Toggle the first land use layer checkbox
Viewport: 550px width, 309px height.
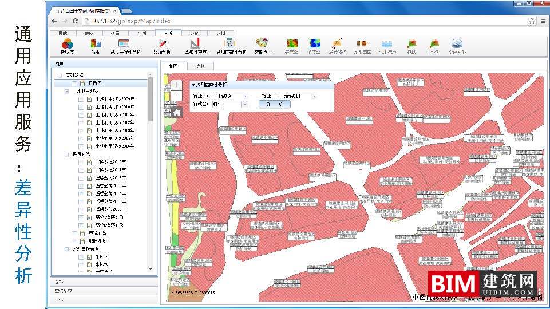pos(81,99)
